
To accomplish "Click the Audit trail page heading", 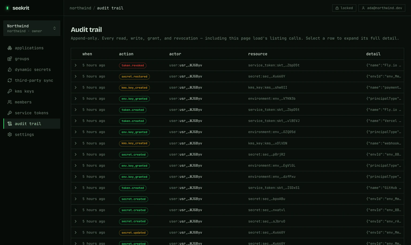I will [86, 30].
